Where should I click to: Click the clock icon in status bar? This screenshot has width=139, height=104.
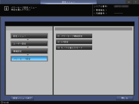(x=2, y=103)
